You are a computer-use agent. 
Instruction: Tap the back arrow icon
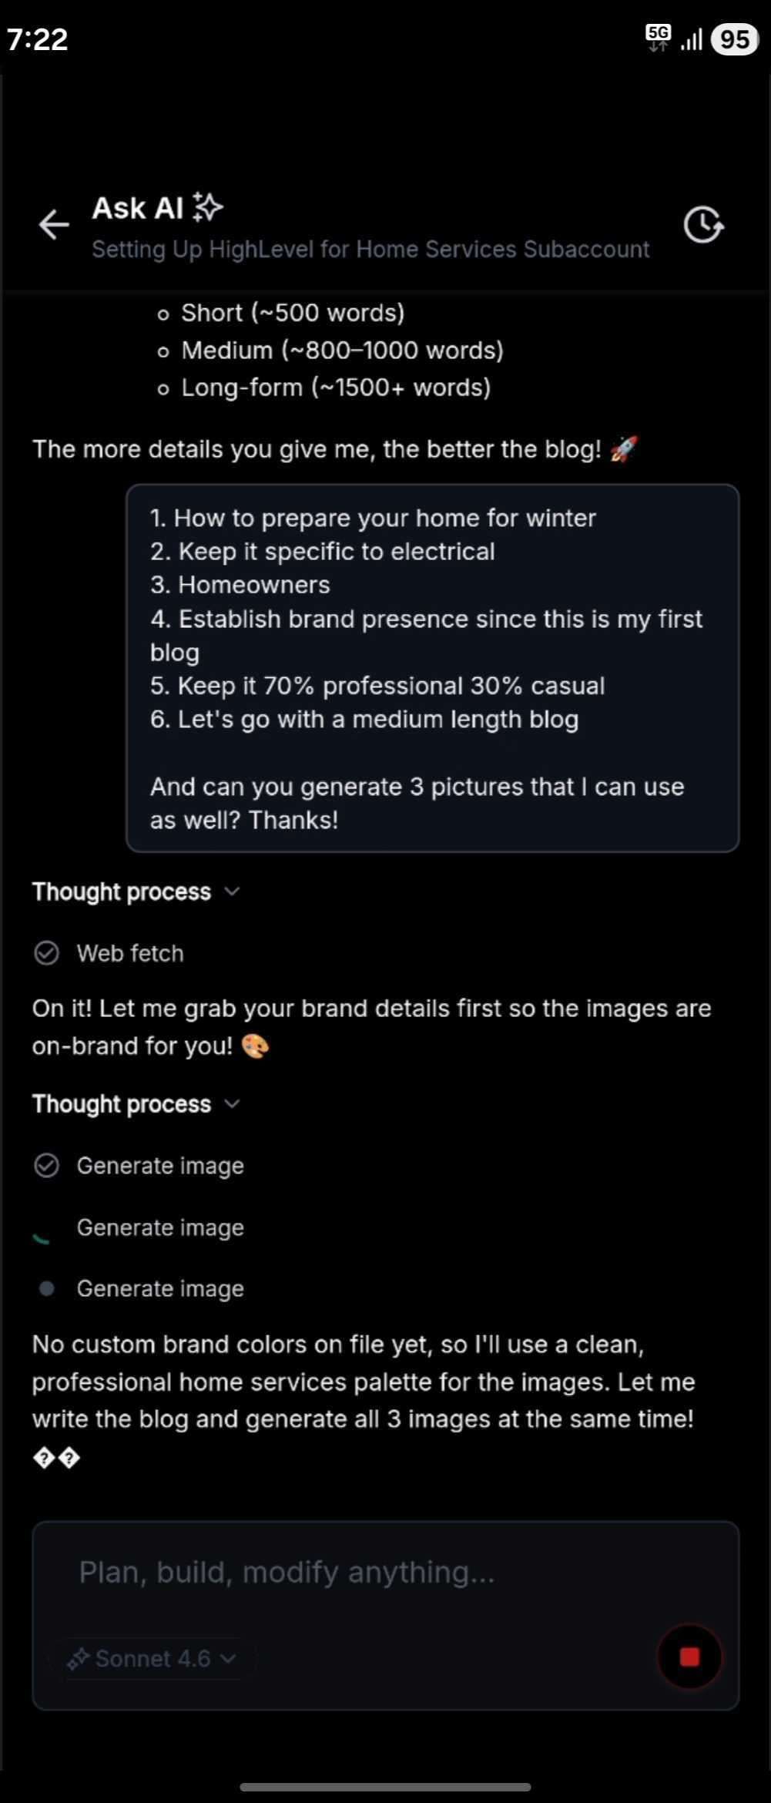(54, 224)
